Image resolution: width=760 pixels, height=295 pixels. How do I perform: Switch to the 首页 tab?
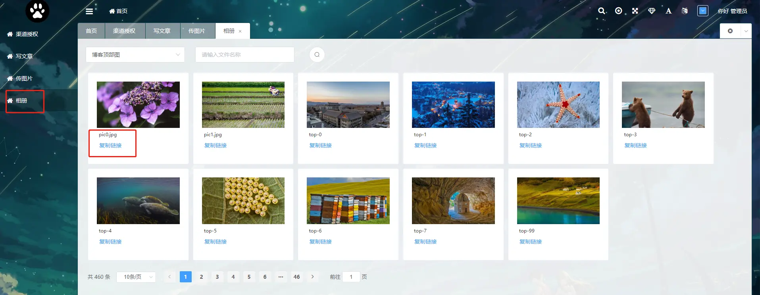point(91,31)
